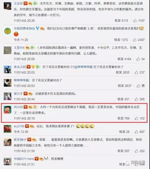Open 向小田's cartoon avatar
Image resolution: width=150 pixels, height=169 pixels.
(x=7, y=110)
